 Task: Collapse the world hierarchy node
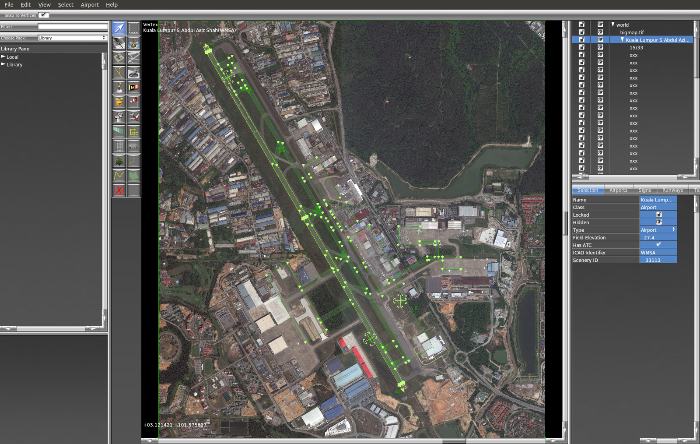tap(613, 25)
